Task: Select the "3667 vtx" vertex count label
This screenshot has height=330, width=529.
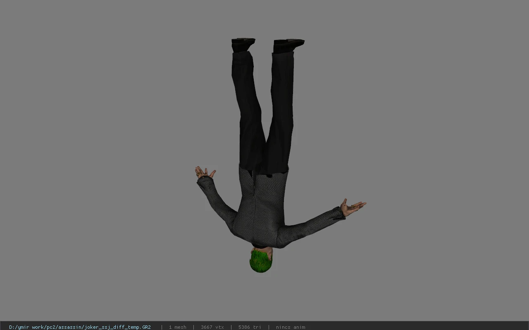Action: (x=212, y=327)
